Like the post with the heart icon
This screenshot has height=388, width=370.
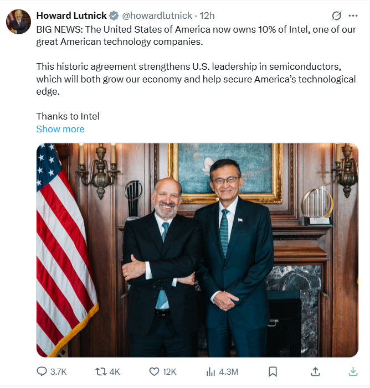coord(154,371)
